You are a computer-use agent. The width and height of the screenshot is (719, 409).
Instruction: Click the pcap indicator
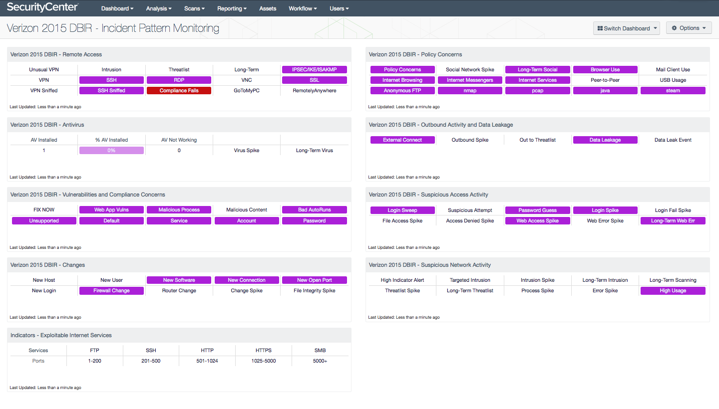(538, 91)
